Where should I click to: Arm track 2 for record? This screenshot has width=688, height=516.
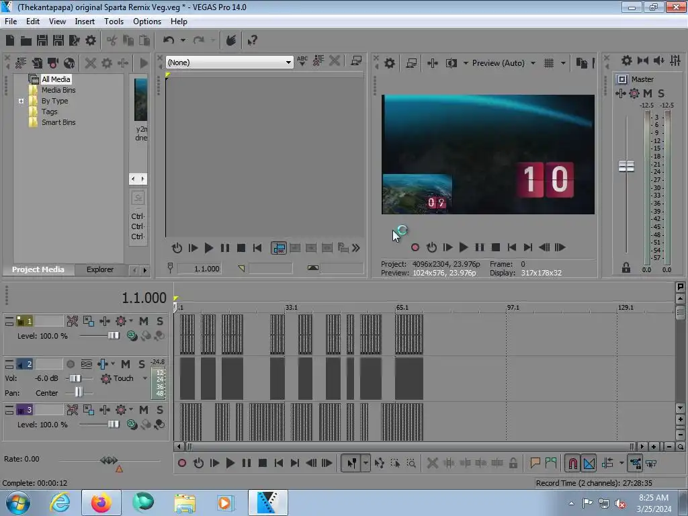[70, 364]
